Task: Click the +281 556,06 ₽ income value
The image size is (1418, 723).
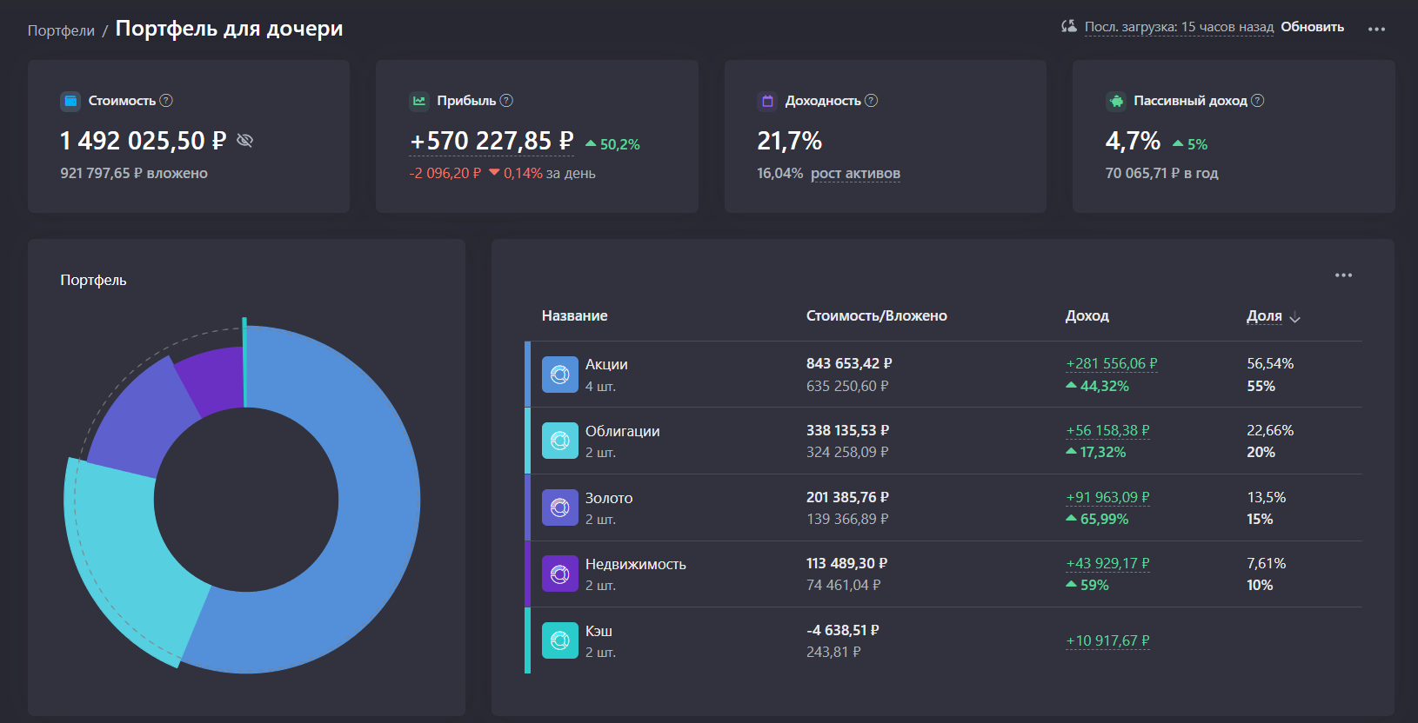Action: tap(1111, 363)
